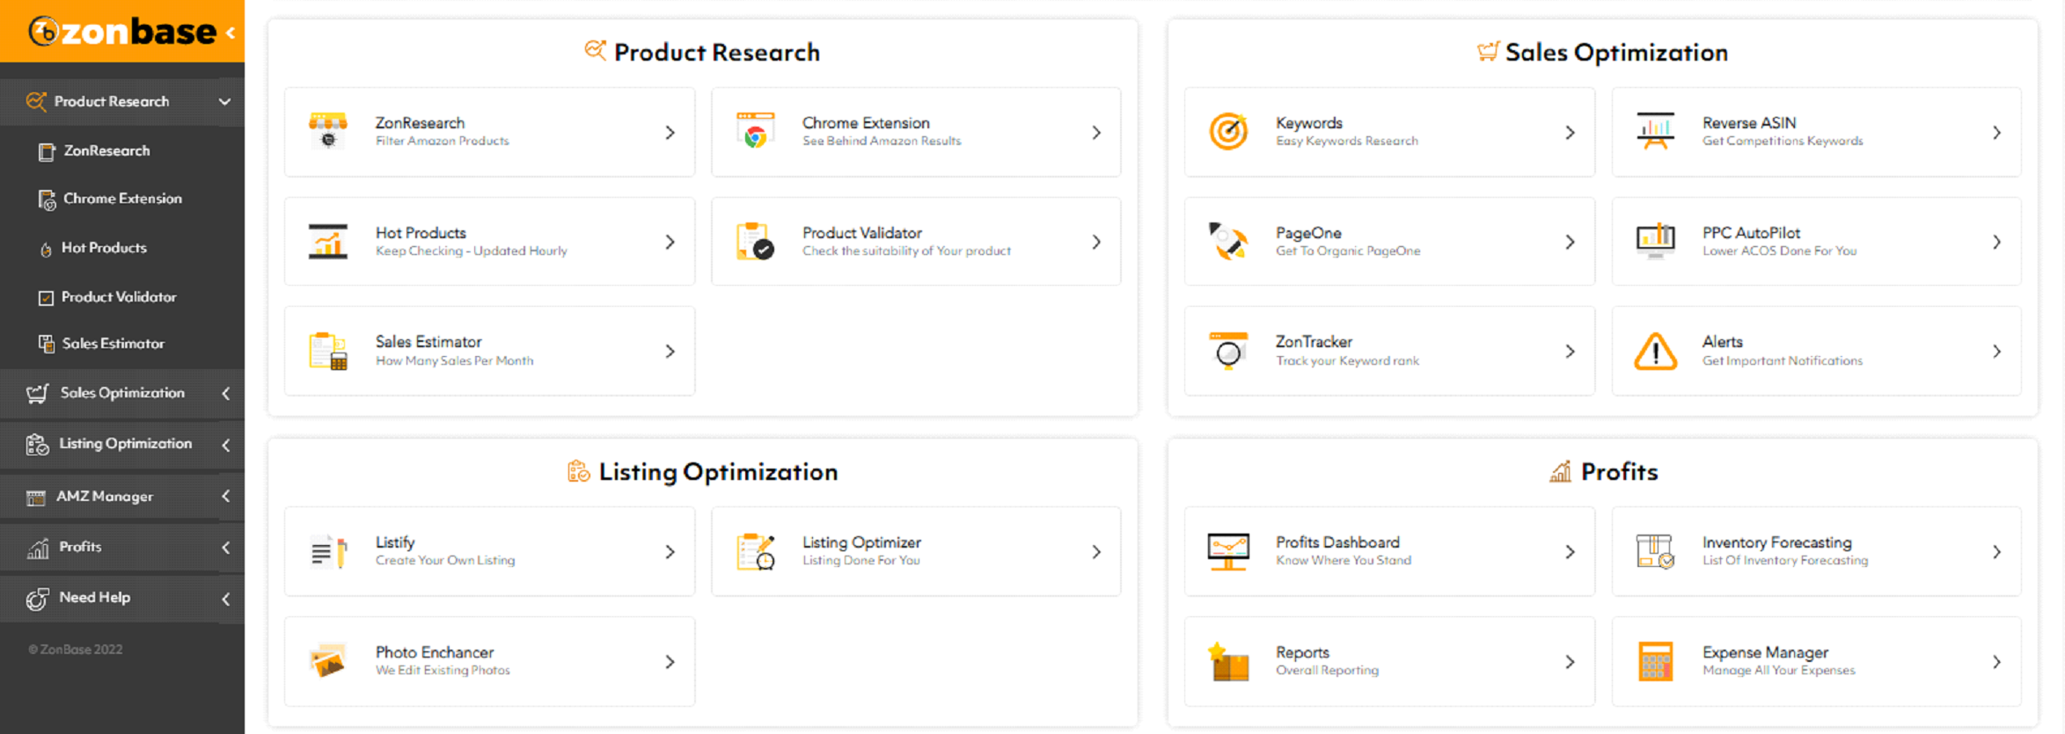Click the sidebar Profits chart icon
Image resolution: width=2065 pixels, height=734 pixels.
click(38, 548)
